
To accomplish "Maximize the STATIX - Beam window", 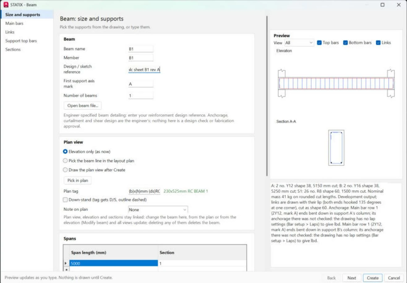I will coord(383,5).
